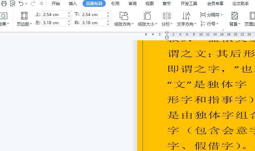Click the undo arrow icon
Image resolution: width=255 pixels, height=151 pixels.
[x=21, y=4]
